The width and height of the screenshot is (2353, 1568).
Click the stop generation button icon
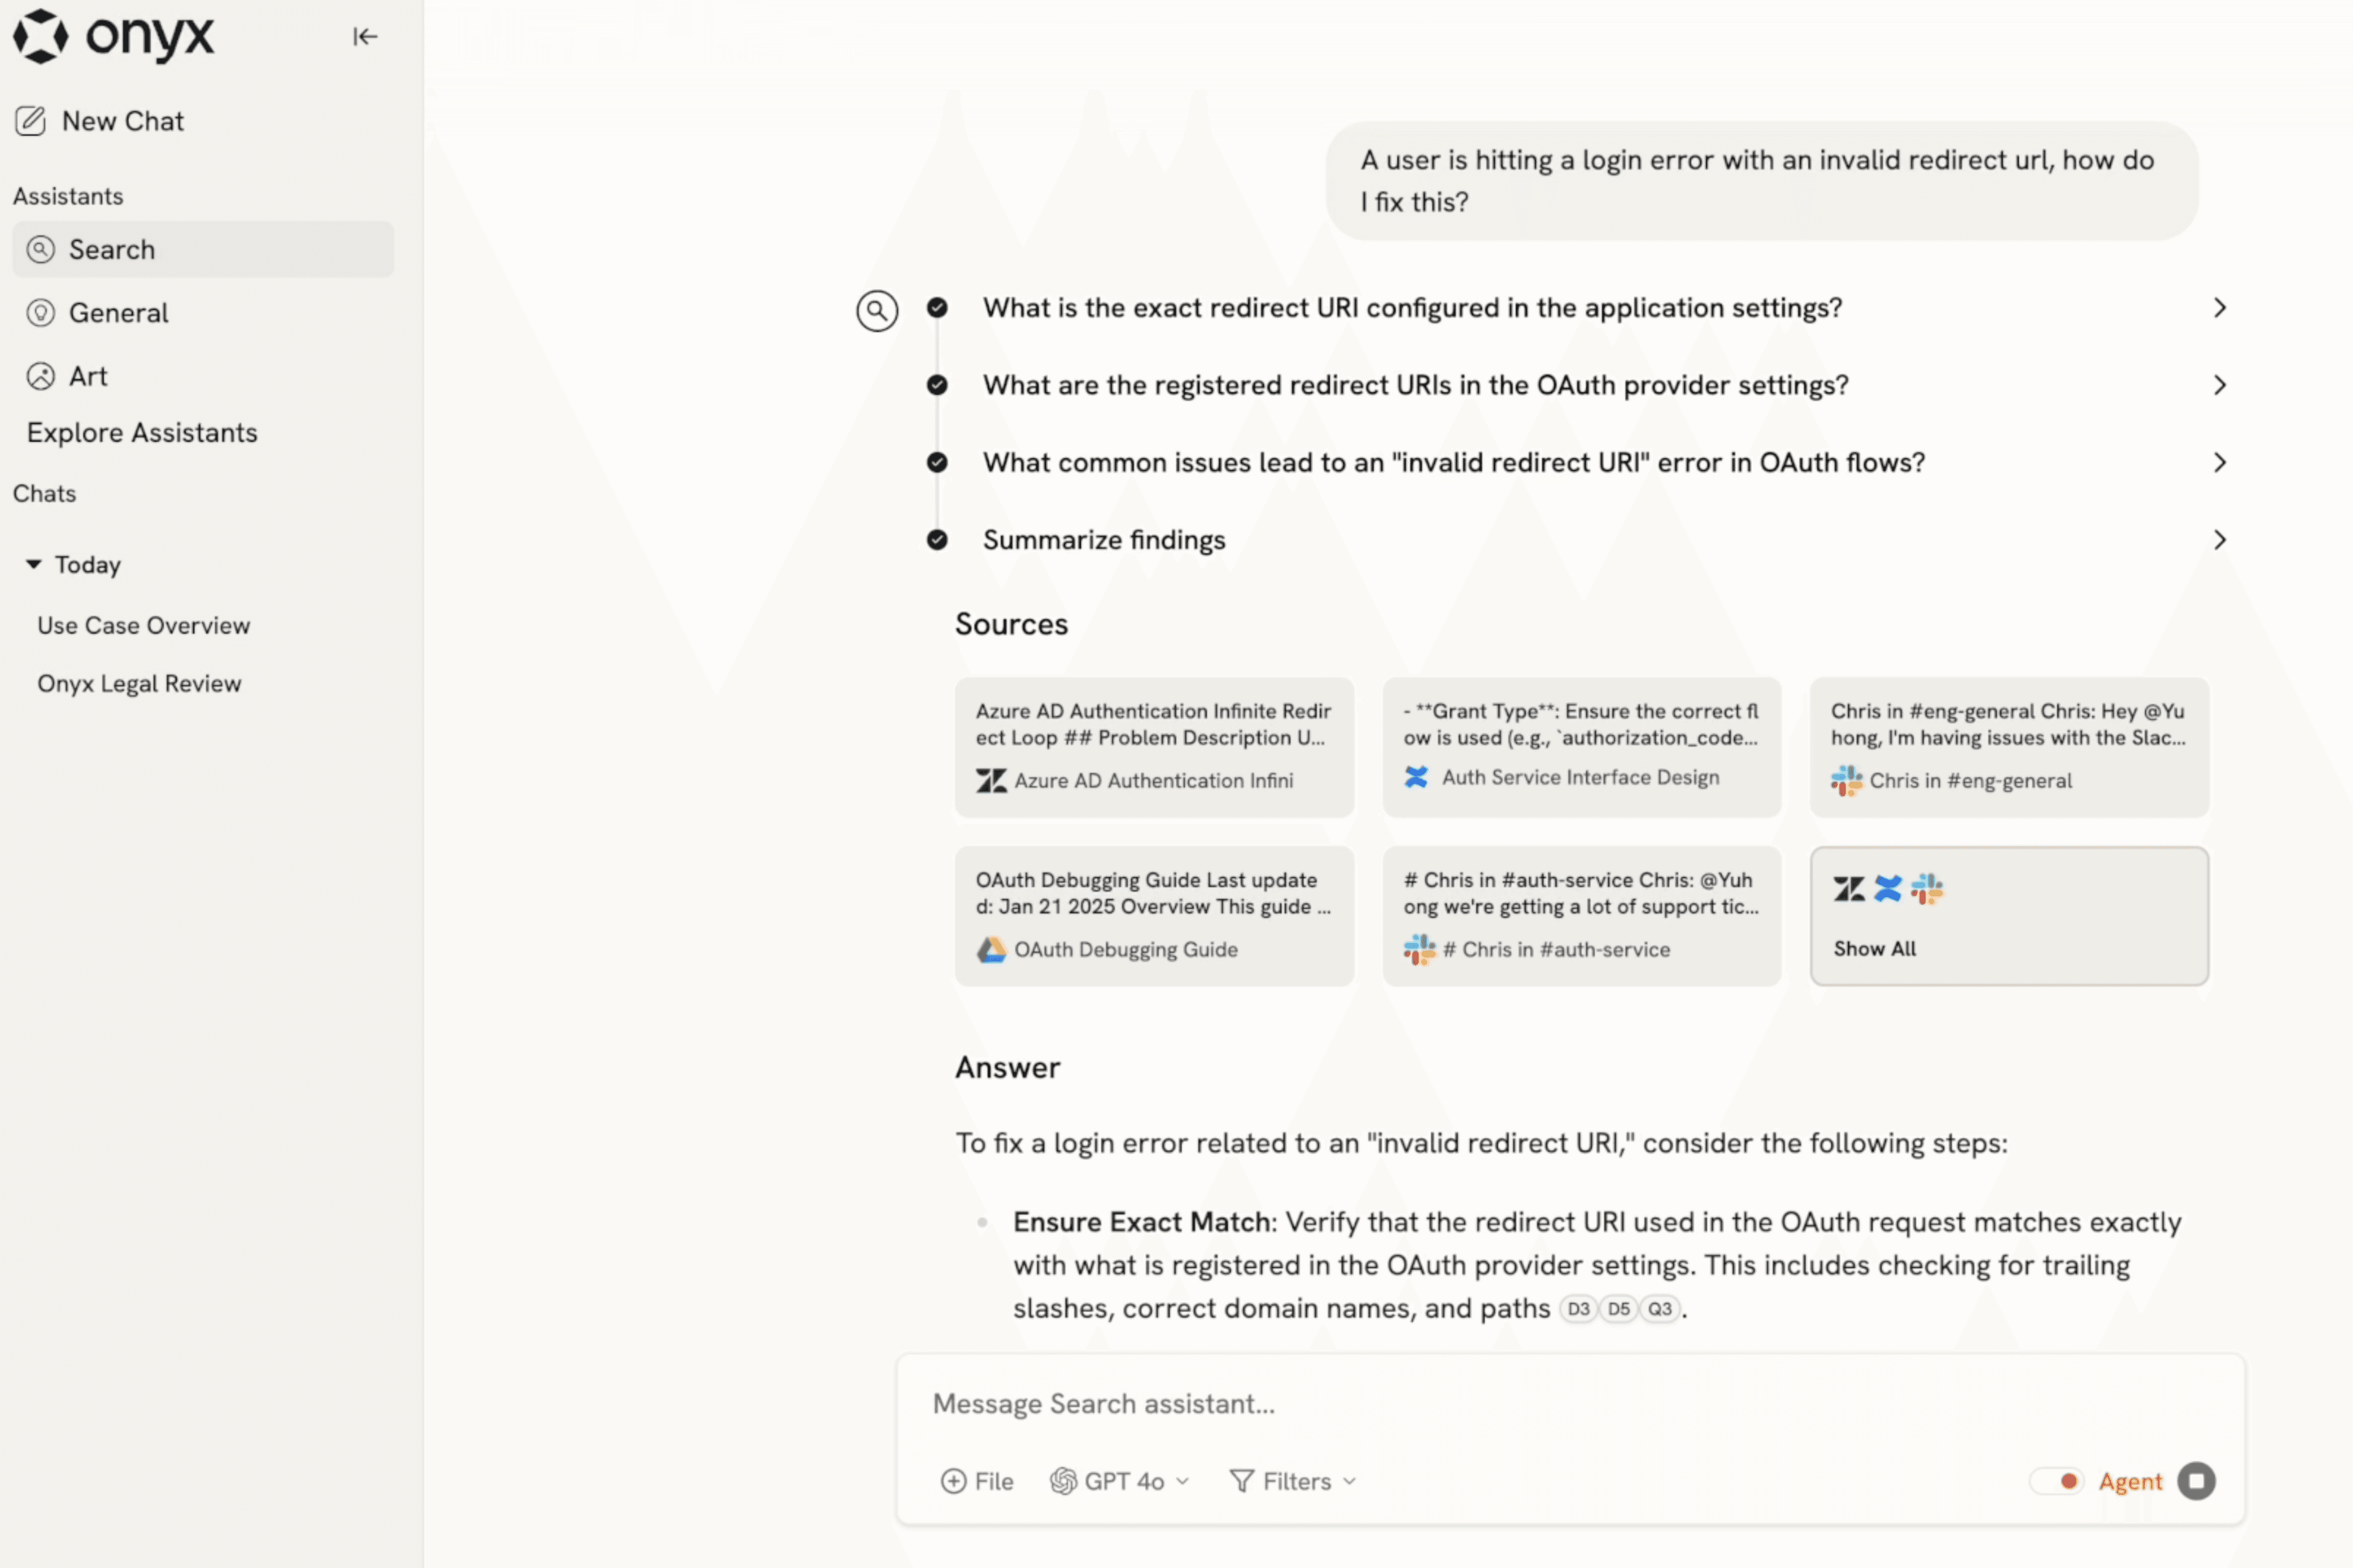(x=2196, y=1481)
